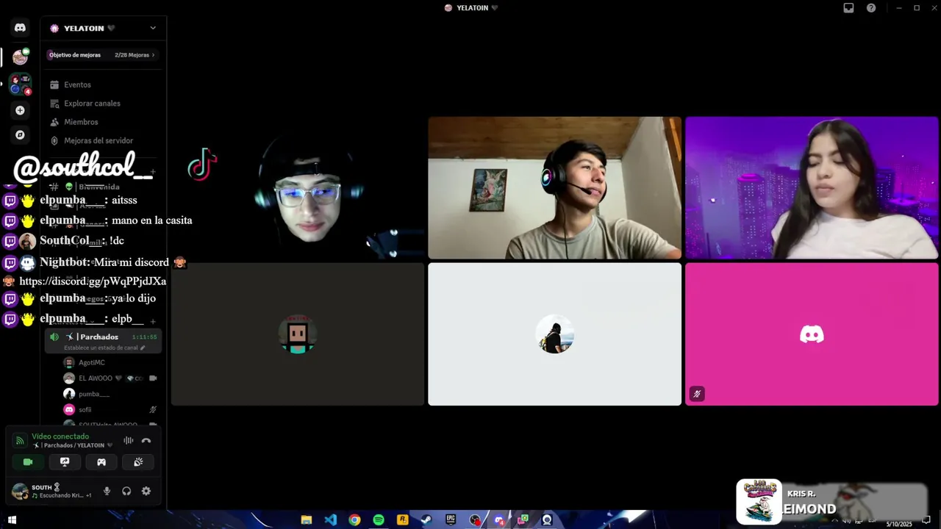Mute the microphone in user panel
Screen dimensions: 941x529
tap(107, 491)
